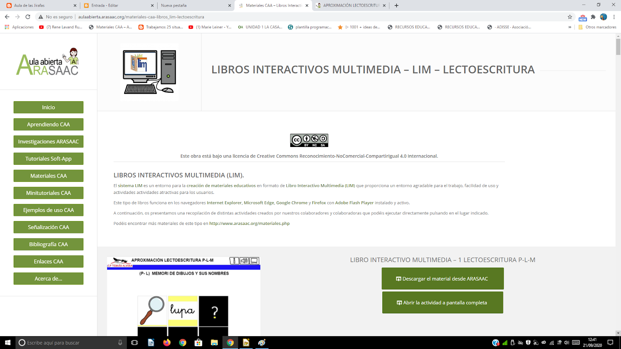The height and width of the screenshot is (349, 621).
Task: Click the fullscreen monitor icon in LIM activity
Action: [x=254, y=261]
